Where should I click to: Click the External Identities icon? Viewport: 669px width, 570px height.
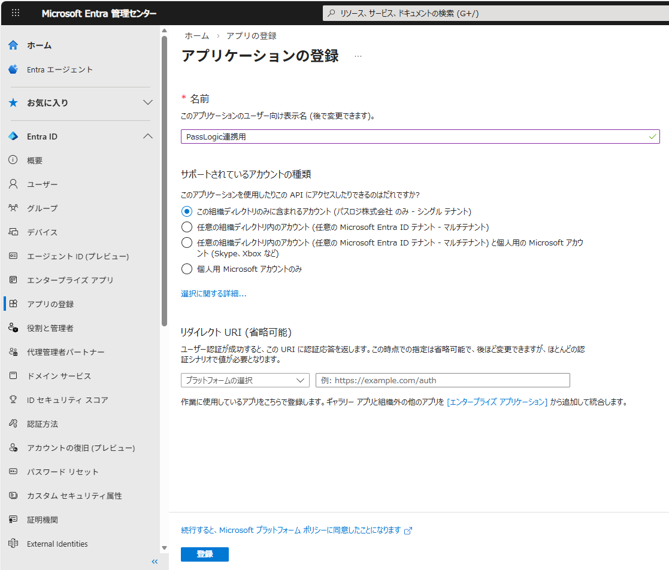pyautogui.click(x=13, y=543)
